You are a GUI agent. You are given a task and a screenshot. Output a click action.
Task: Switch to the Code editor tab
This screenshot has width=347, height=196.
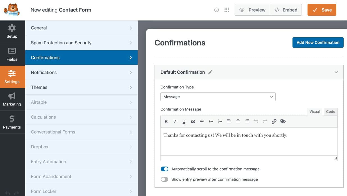point(330,112)
